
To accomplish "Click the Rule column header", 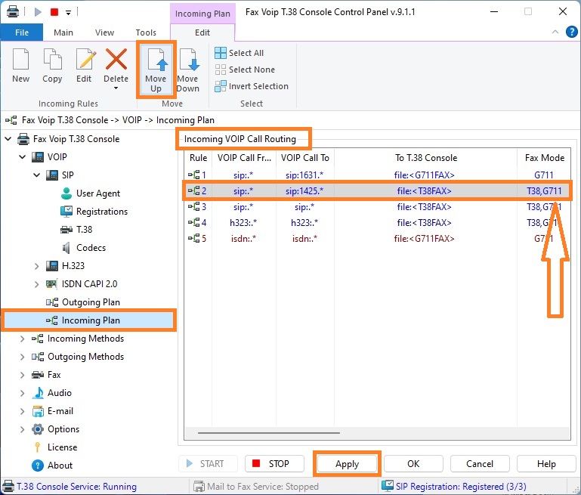I will pyautogui.click(x=198, y=158).
